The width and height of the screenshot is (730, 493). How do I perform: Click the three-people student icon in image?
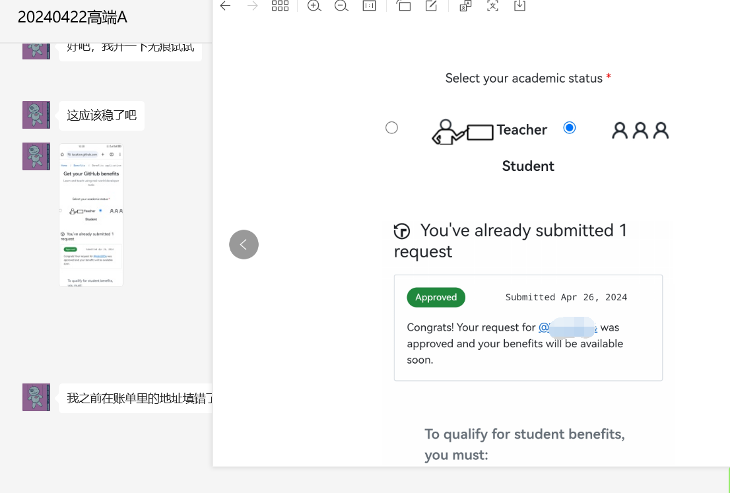click(640, 131)
